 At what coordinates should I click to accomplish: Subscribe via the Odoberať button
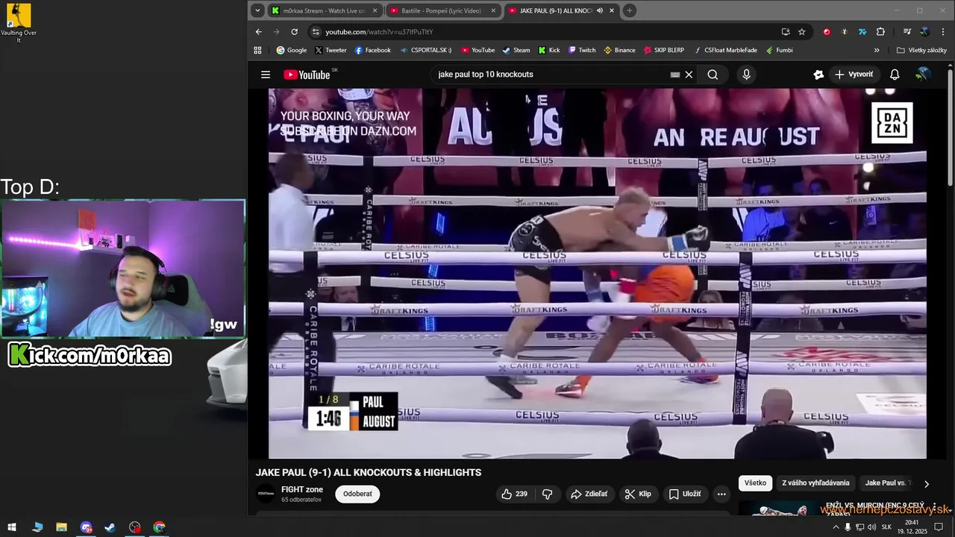(x=357, y=494)
